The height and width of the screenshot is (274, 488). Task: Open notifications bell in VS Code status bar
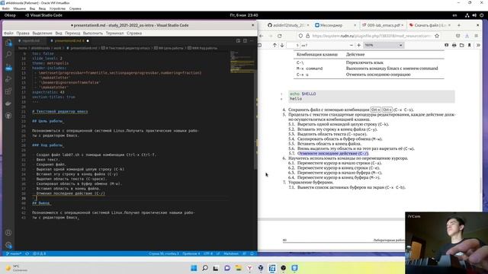pos(252,253)
